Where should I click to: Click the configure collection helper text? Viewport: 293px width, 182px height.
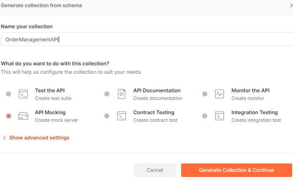71,72
